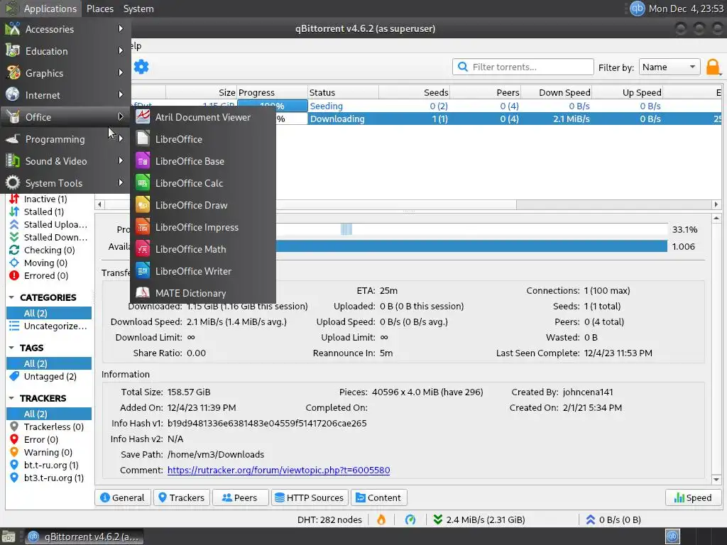Click the pieces progress bar showing 33.1%
Screen dimensions: 727x545
(471, 229)
